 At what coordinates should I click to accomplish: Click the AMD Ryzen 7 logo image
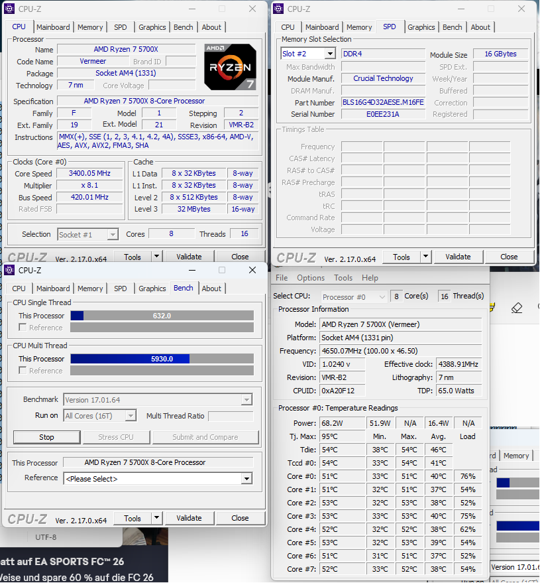[x=231, y=67]
